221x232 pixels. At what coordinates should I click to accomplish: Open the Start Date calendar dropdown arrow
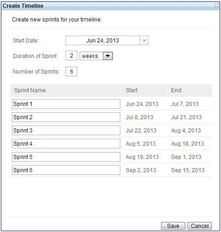[144, 41]
